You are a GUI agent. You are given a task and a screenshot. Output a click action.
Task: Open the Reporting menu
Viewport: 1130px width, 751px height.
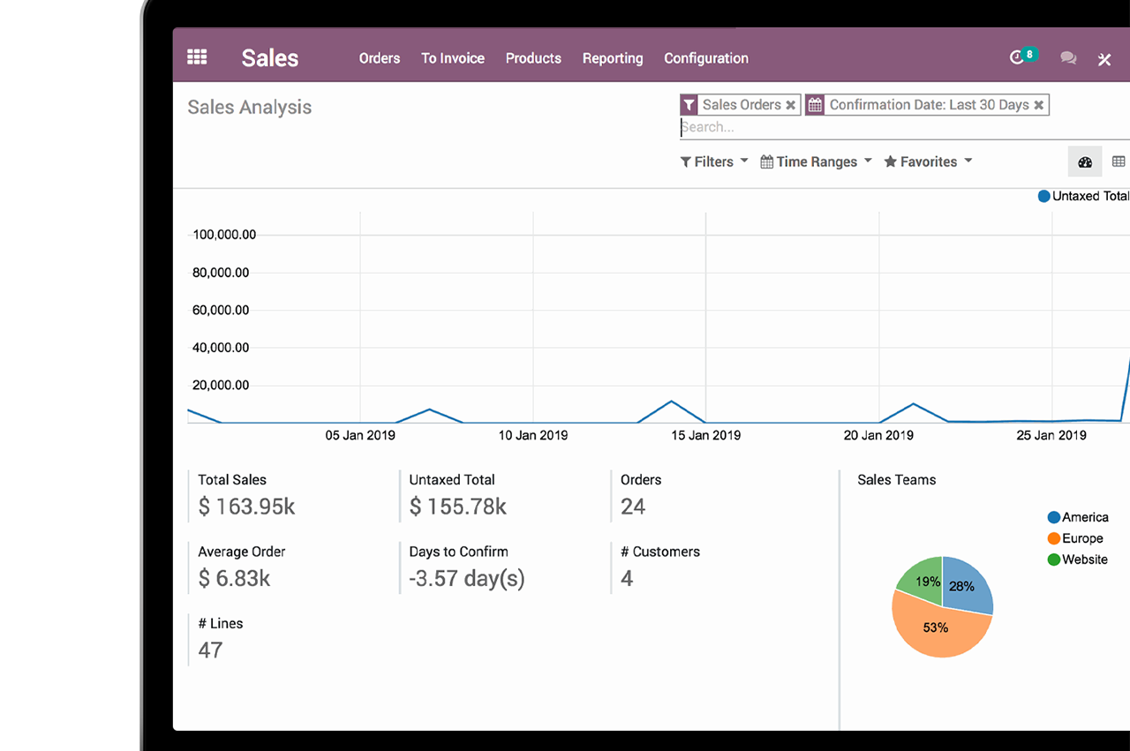[x=613, y=58]
